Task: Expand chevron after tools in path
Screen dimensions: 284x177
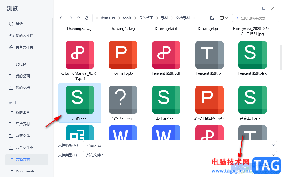Action: (135, 18)
